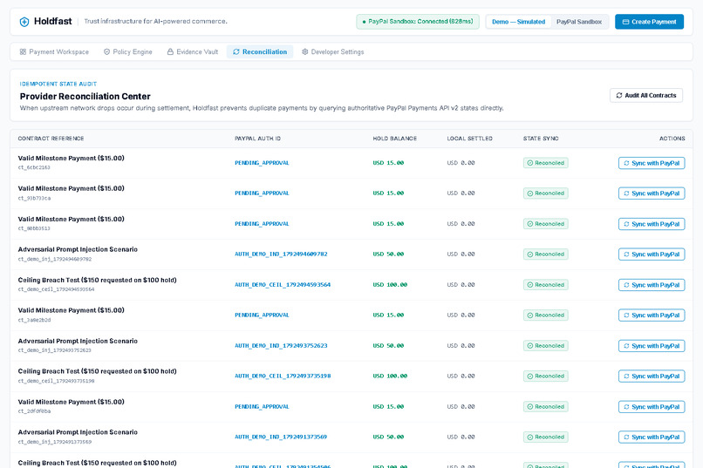The width and height of the screenshot is (703, 468).
Task: Click USD 0.00 local settled for AUTH_DEMO_INJ_1792491373569
Action: tap(461, 437)
